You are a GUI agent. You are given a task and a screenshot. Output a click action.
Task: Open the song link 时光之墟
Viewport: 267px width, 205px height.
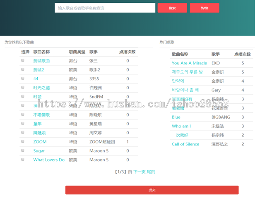[x=41, y=88]
